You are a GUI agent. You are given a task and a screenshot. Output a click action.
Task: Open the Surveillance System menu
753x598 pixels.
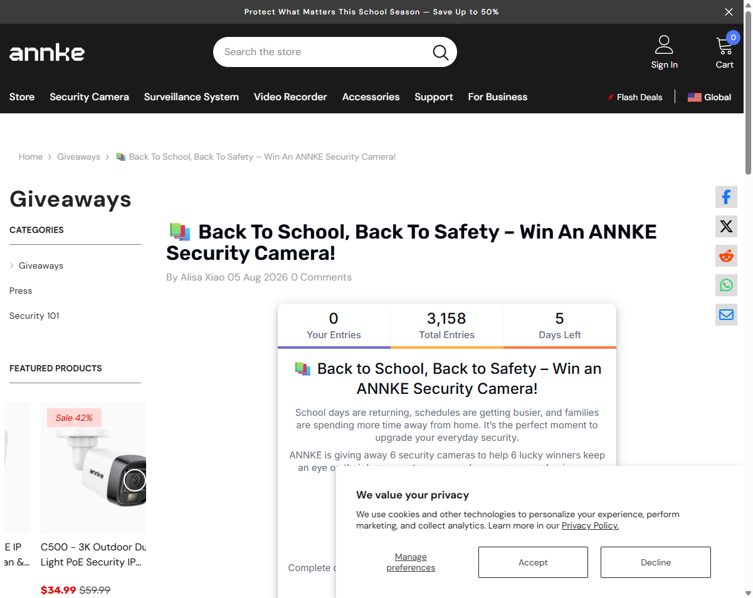191,97
